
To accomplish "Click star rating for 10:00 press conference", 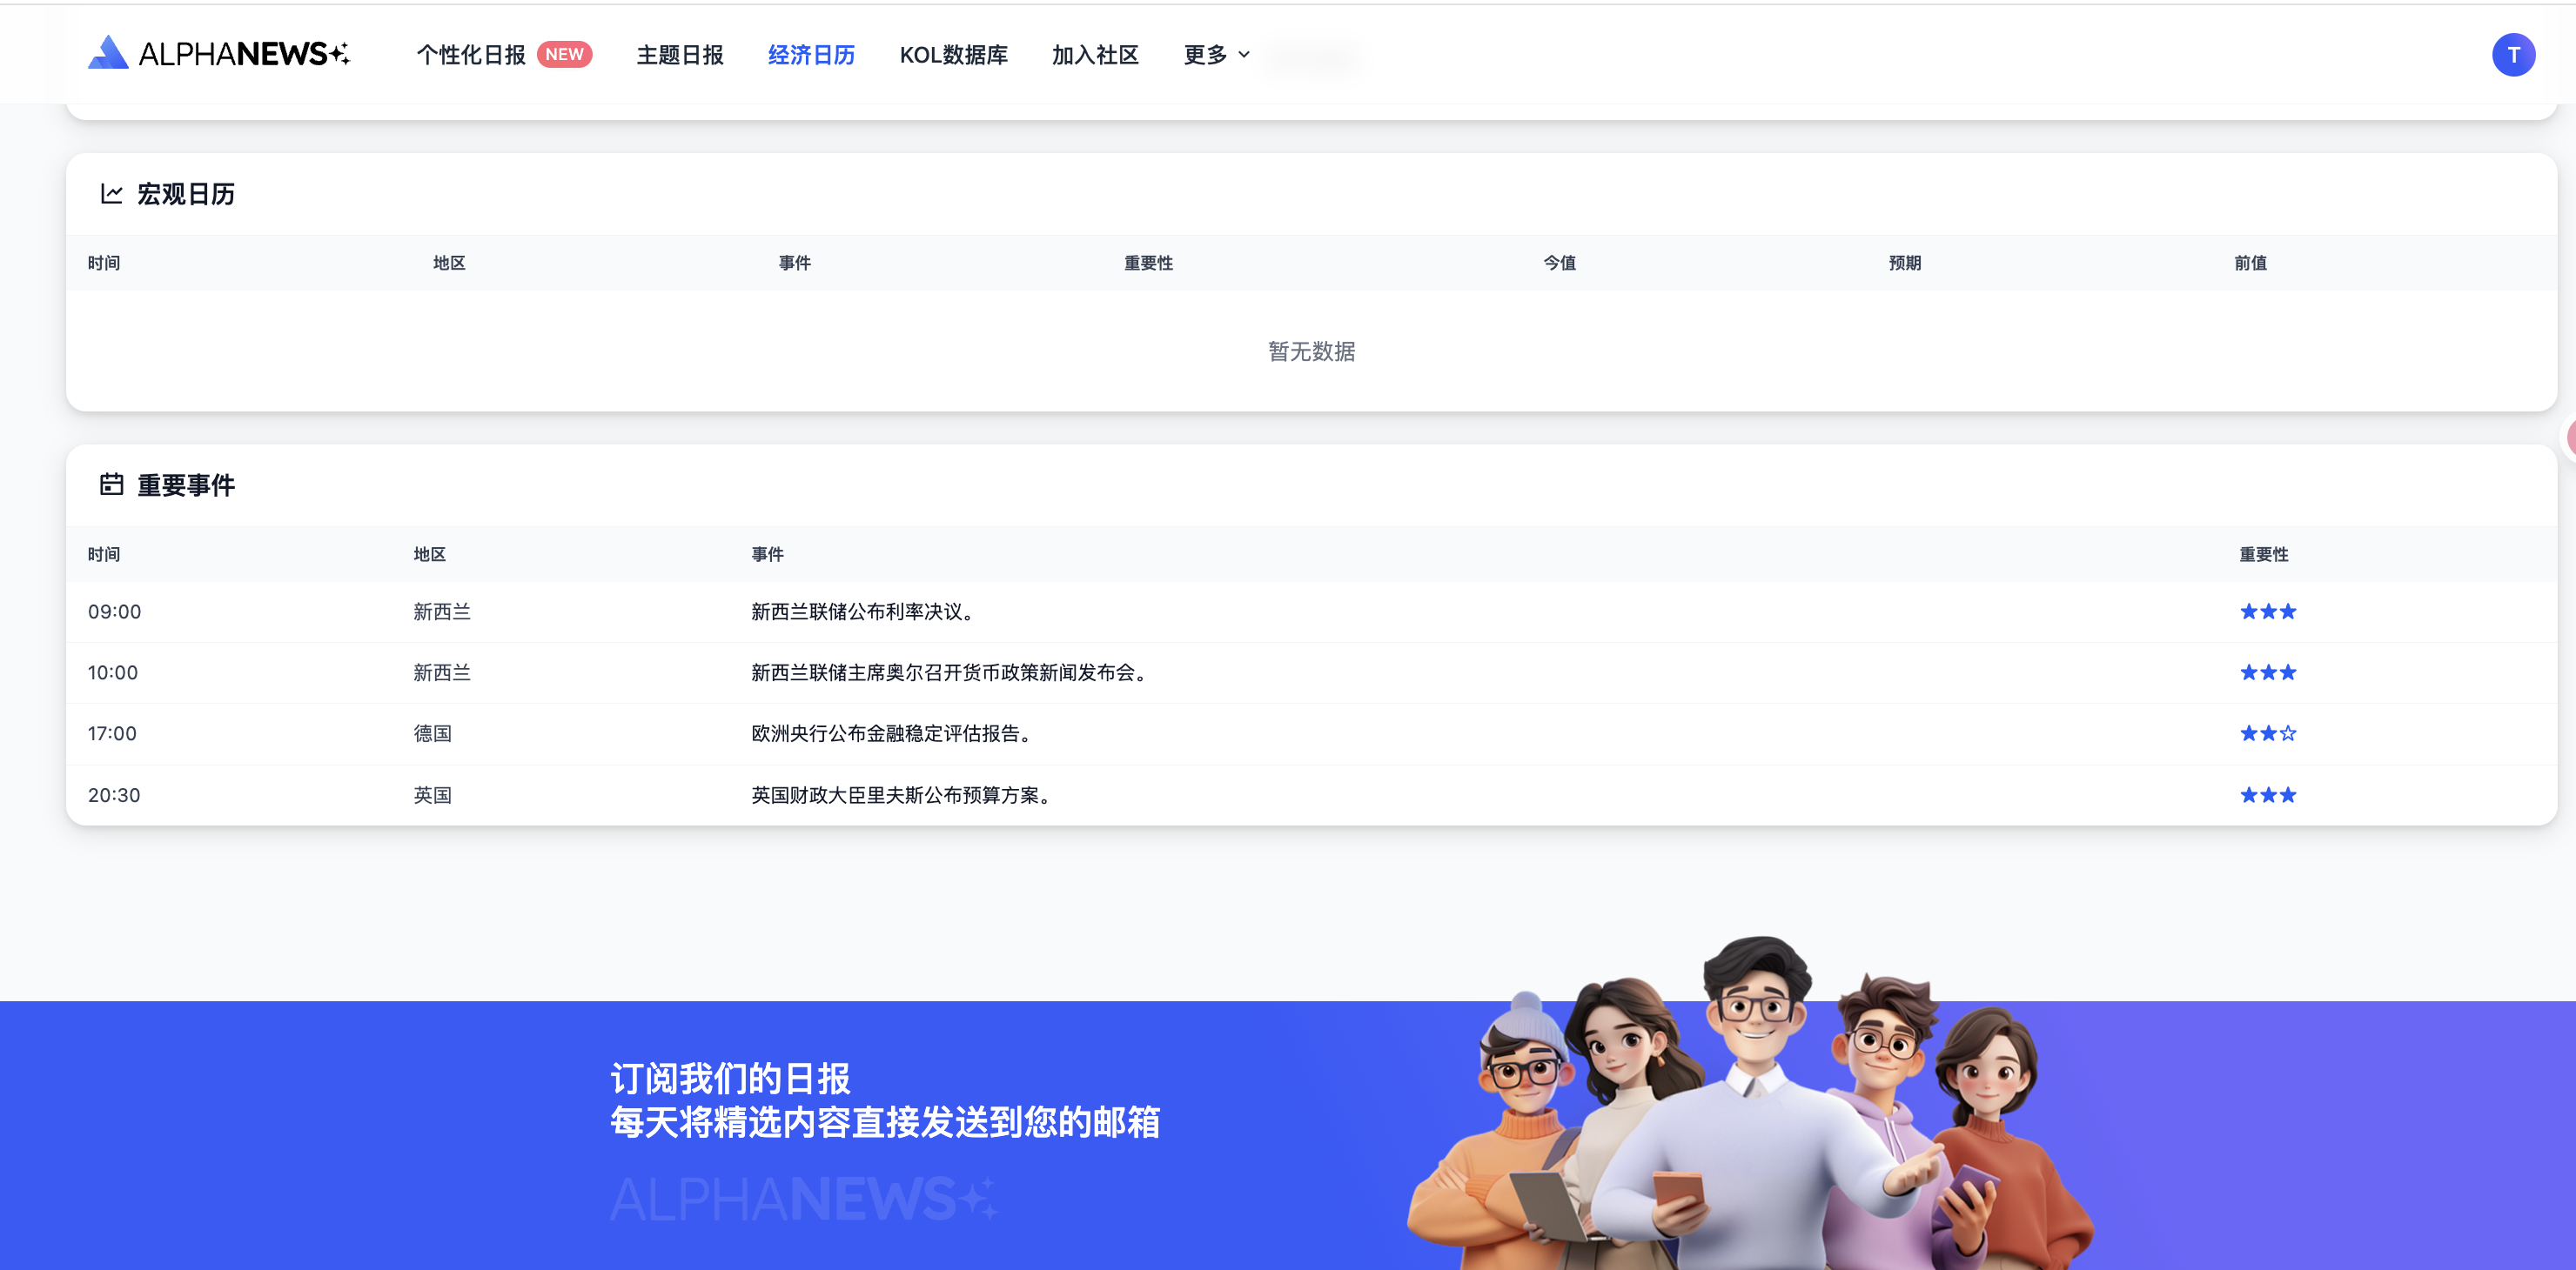I will pos(2267,672).
